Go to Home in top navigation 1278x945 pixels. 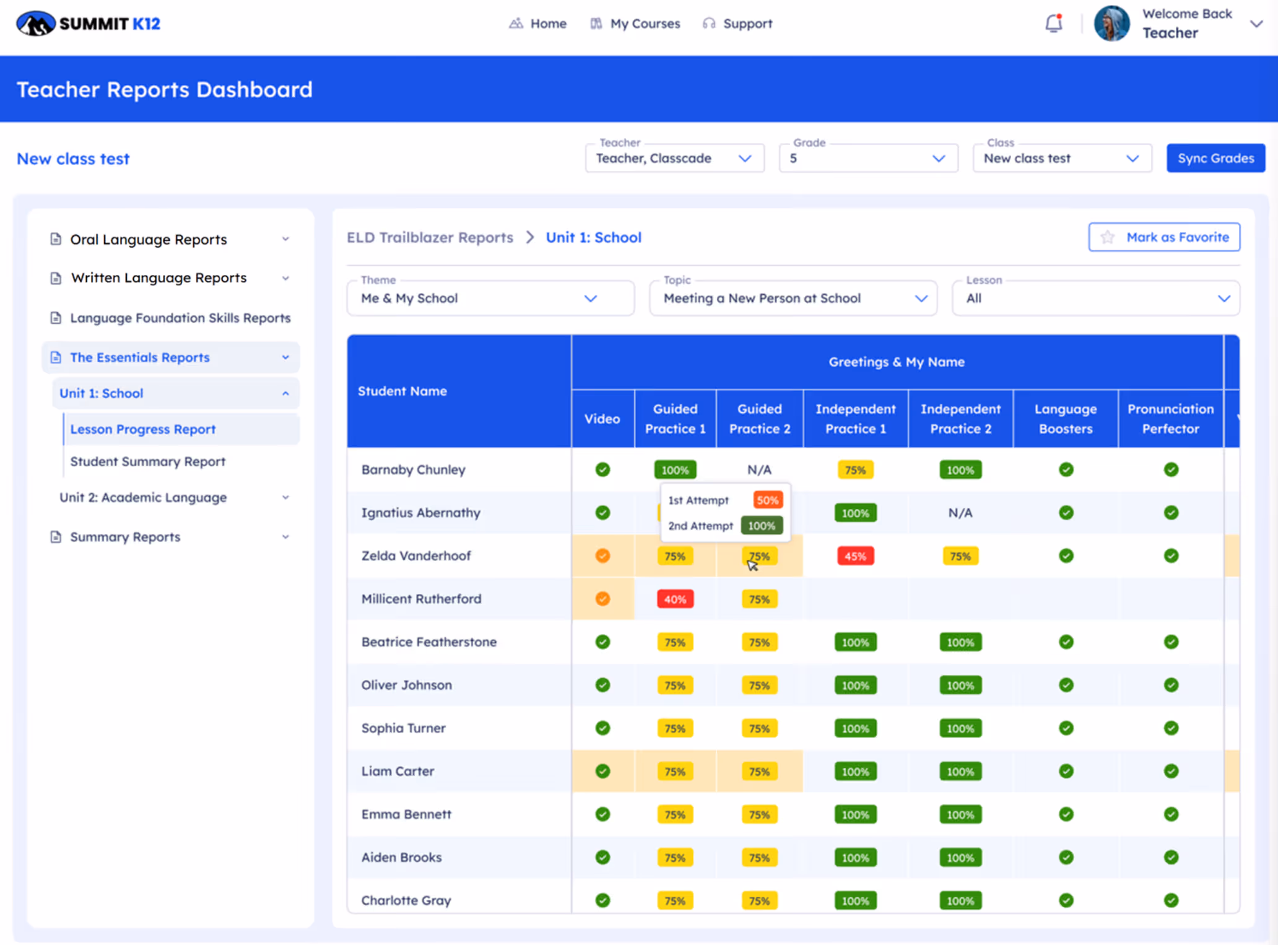coord(537,24)
